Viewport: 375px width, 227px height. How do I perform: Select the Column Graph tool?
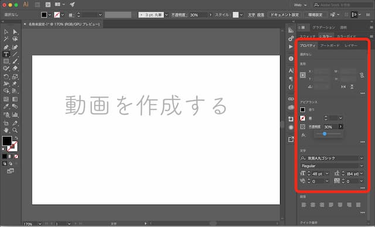click(15, 115)
